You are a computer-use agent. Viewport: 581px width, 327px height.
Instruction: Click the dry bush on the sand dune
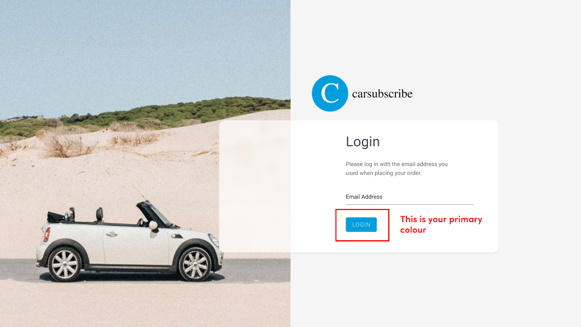click(x=68, y=145)
